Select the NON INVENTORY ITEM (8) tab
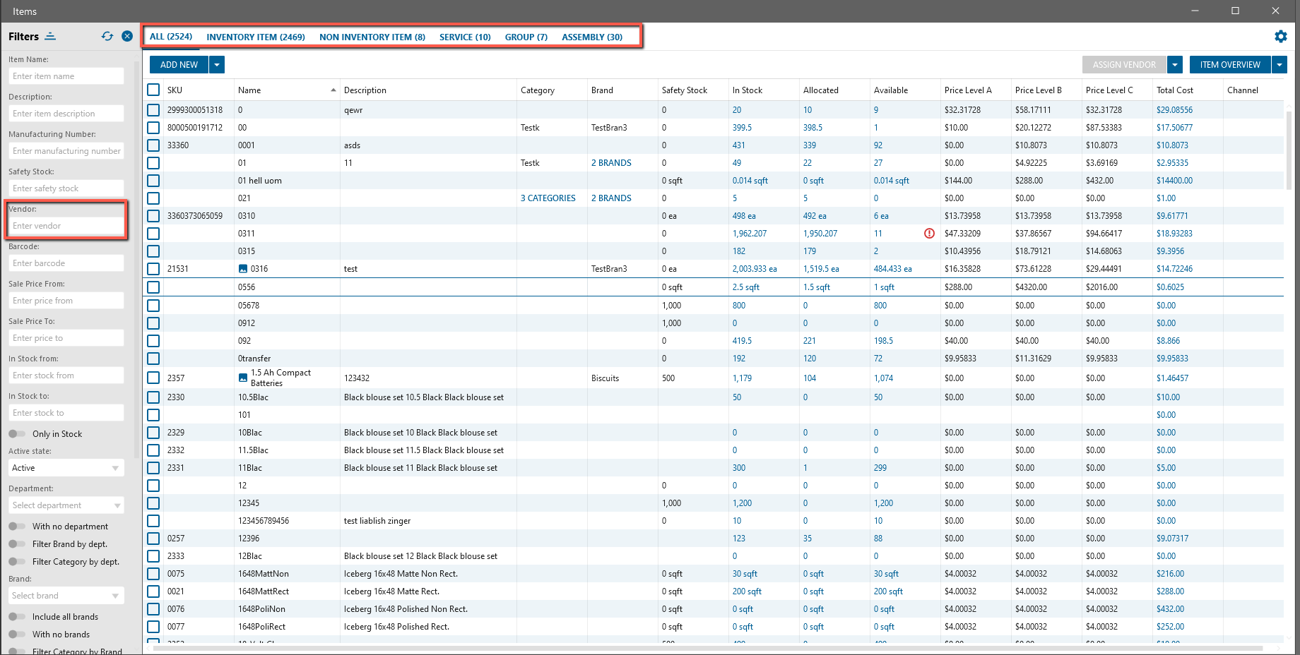Image resolution: width=1300 pixels, height=655 pixels. coord(372,37)
